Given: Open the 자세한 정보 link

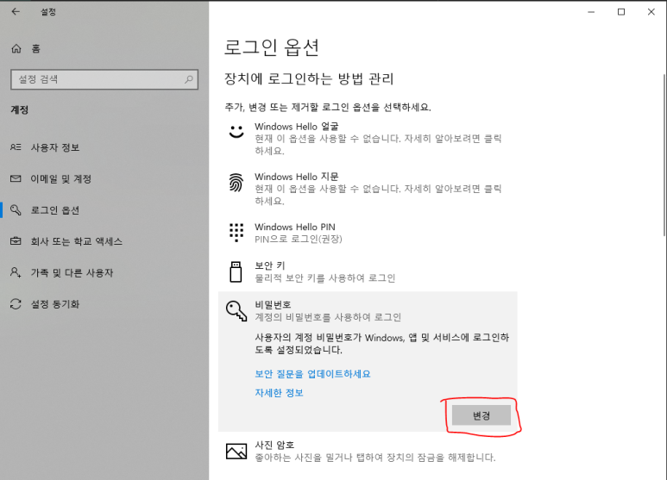Looking at the screenshot, I should [x=279, y=392].
